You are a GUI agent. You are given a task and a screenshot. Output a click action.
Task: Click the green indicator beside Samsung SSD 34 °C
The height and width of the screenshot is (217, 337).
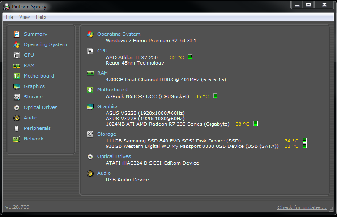coord(305,140)
